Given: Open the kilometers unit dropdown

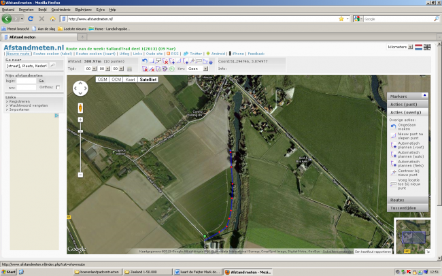Looking at the screenshot, I should click(x=410, y=47).
